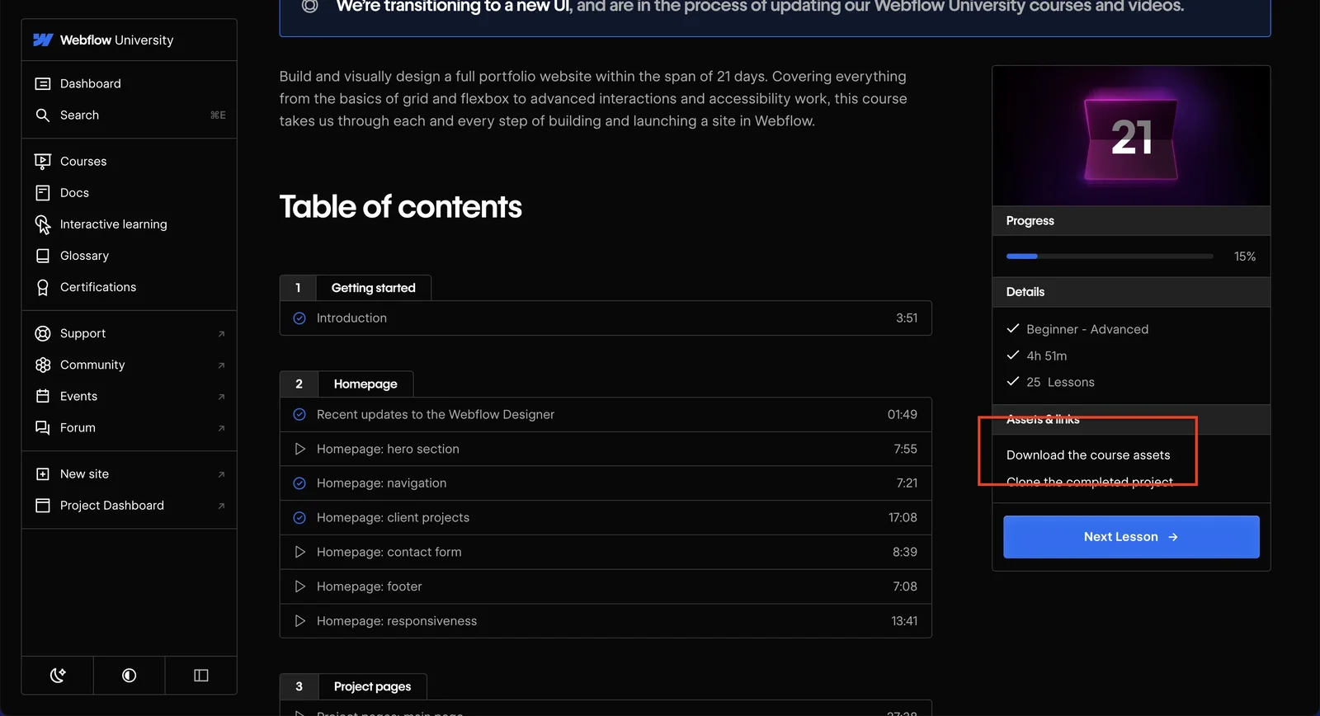This screenshot has width=1320, height=716.
Task: Go to Certifications in the sidebar
Action: point(129,286)
